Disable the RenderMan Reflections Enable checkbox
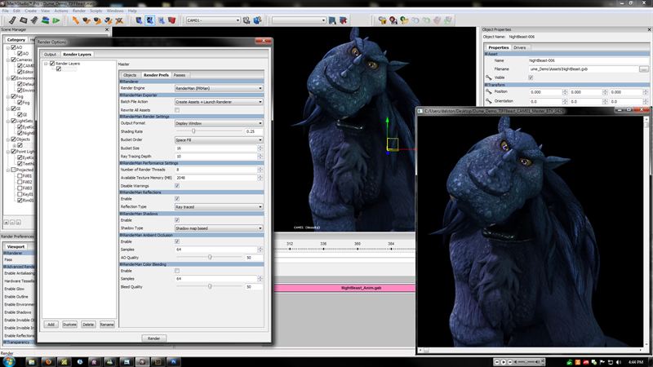Viewport: 653px width, 367px height. (177, 198)
